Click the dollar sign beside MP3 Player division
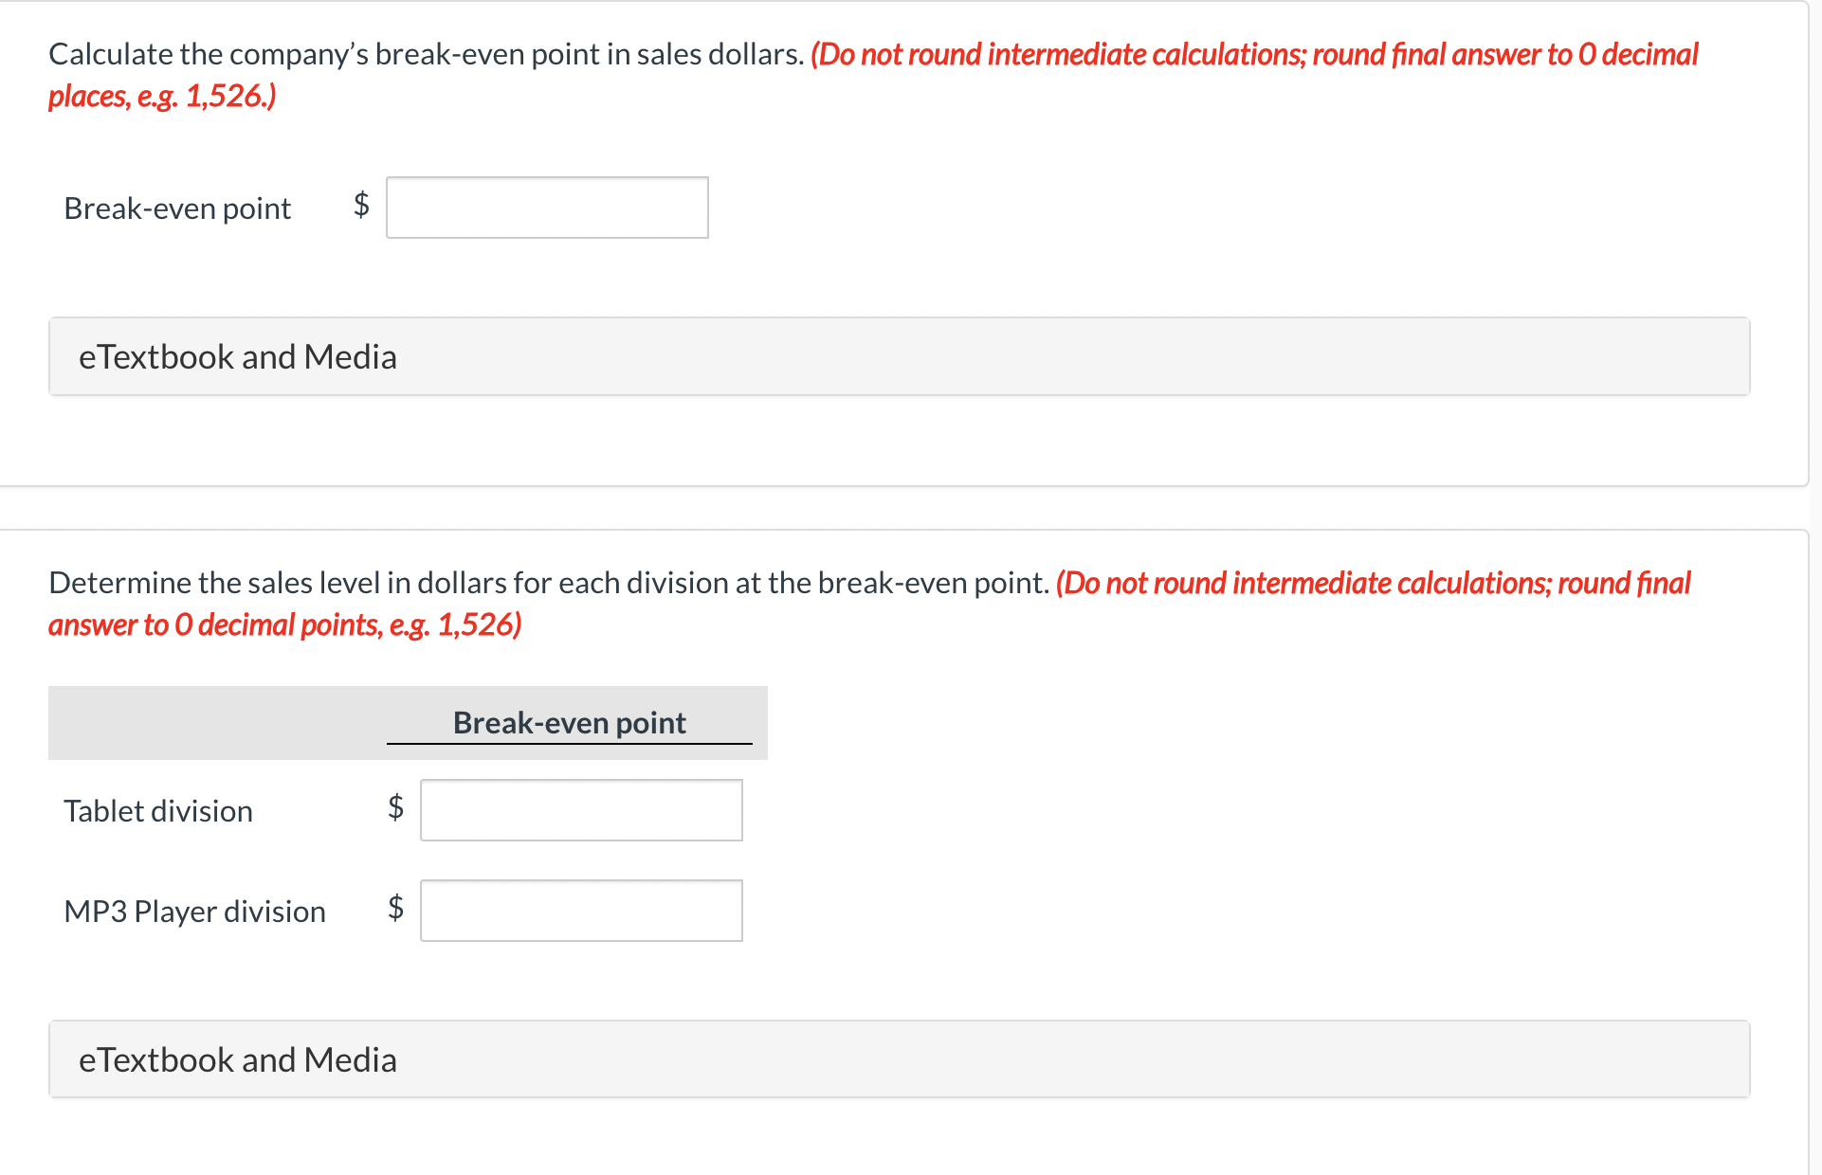Screen dimensions: 1822x1175 click(x=394, y=911)
